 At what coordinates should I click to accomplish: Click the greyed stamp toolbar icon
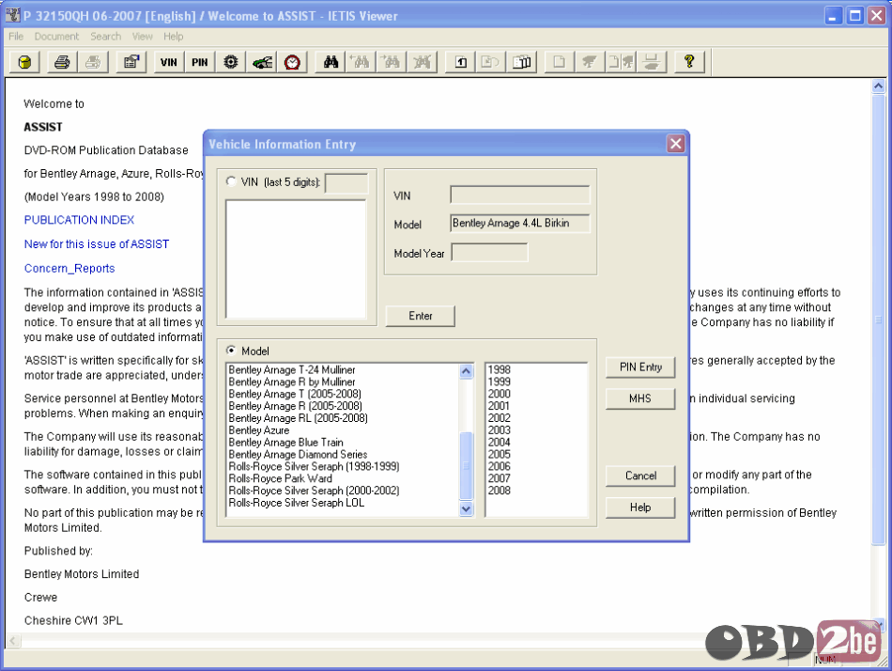[652, 62]
